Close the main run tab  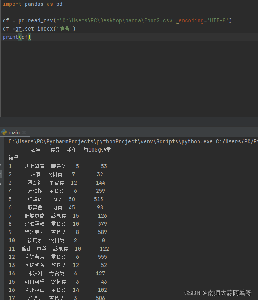[24, 132]
